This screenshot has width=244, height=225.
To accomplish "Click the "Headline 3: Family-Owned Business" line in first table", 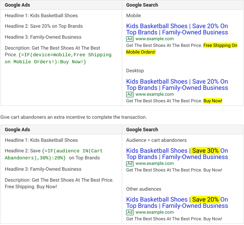I will 43,37.
